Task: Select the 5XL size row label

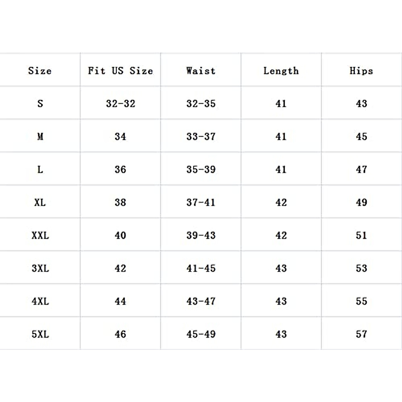Action: click(x=40, y=334)
